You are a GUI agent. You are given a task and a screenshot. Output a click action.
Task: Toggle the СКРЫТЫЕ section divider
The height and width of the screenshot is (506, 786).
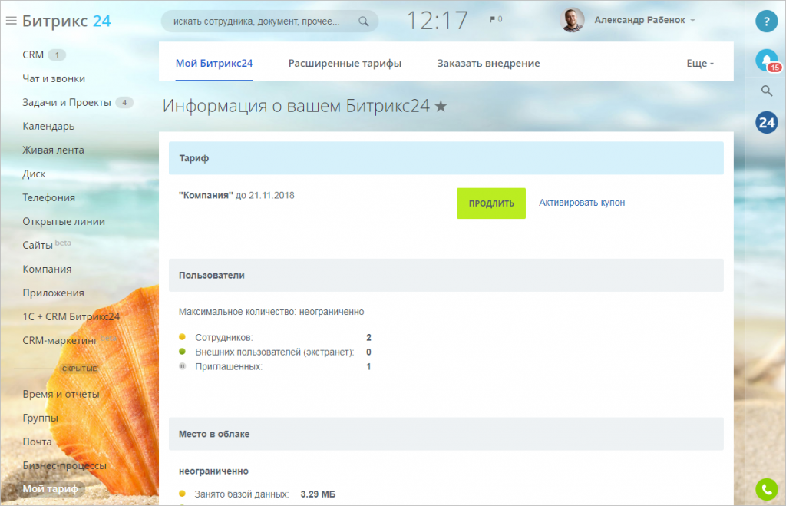(79, 369)
